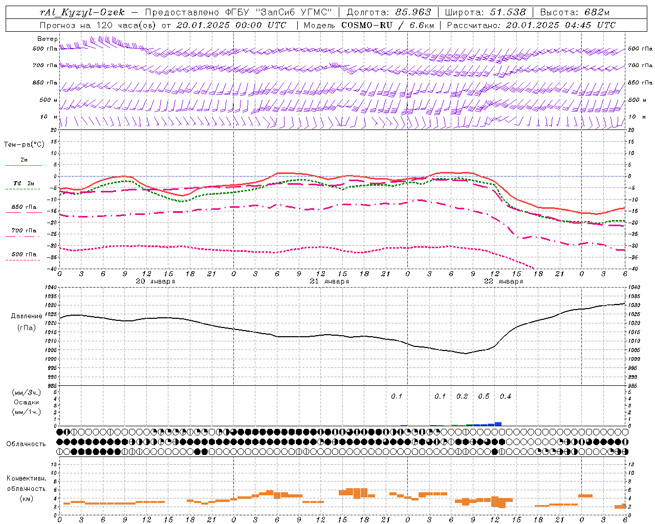Click the Ветер panel label
This screenshot has height=524, width=655.
coord(48,39)
